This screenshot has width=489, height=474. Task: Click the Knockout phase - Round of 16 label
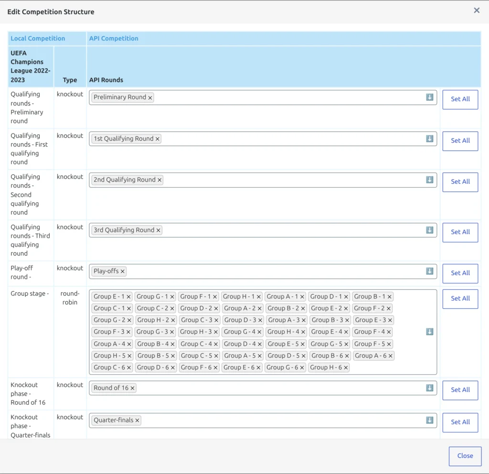point(28,394)
